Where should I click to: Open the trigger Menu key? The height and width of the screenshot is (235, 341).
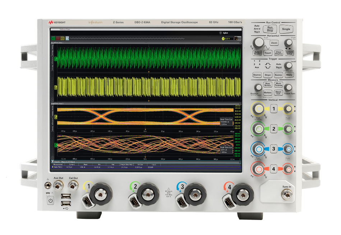(289, 75)
